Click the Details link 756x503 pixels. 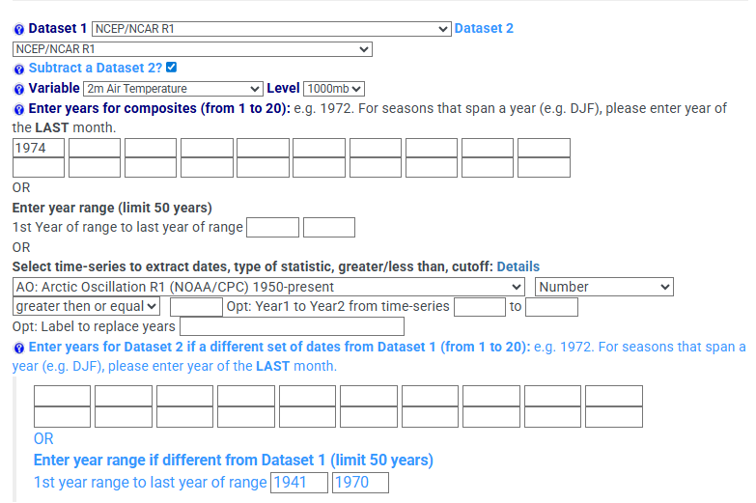[518, 266]
